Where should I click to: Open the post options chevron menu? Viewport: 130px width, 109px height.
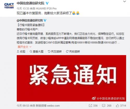pos(125,2)
